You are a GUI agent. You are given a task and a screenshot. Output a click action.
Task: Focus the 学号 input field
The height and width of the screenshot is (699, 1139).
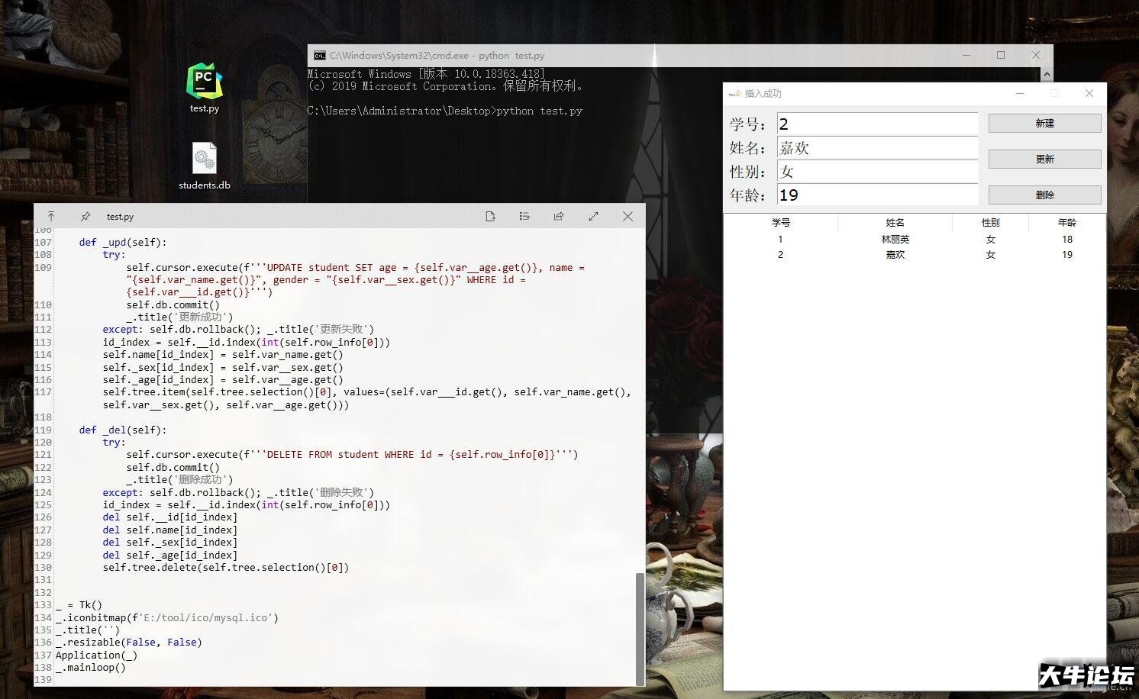coord(877,124)
